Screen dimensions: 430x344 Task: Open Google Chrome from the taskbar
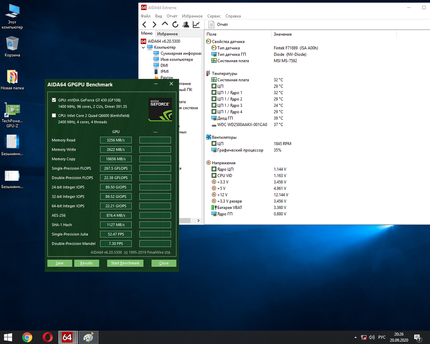27,337
